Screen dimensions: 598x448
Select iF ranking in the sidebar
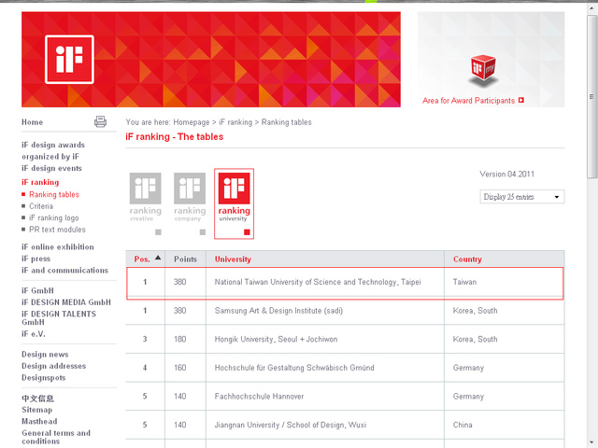click(x=40, y=182)
